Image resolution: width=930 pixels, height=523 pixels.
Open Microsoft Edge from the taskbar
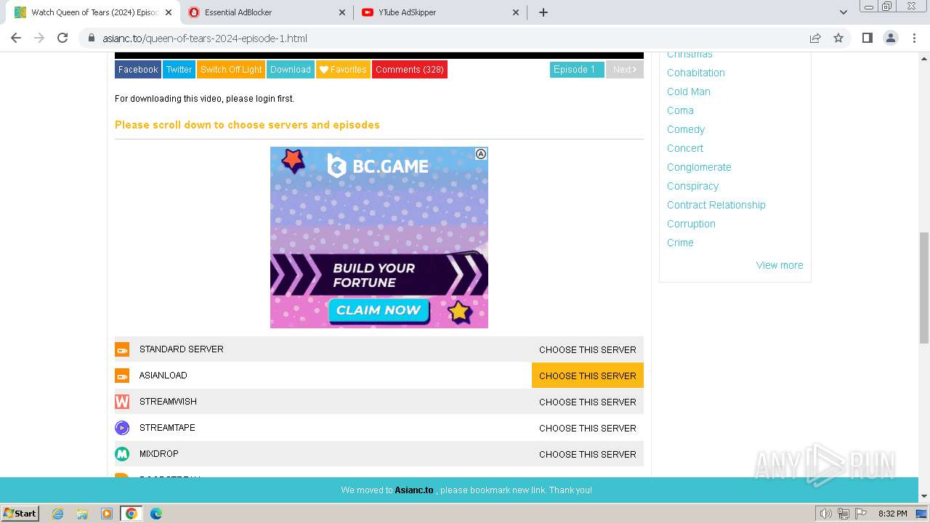click(x=155, y=514)
